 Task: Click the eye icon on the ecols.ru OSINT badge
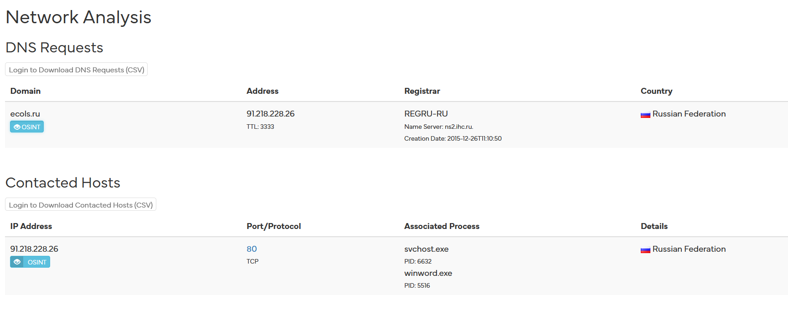click(x=17, y=127)
